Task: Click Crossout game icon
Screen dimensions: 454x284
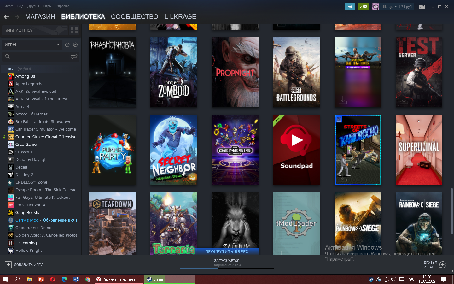Action: [11, 152]
